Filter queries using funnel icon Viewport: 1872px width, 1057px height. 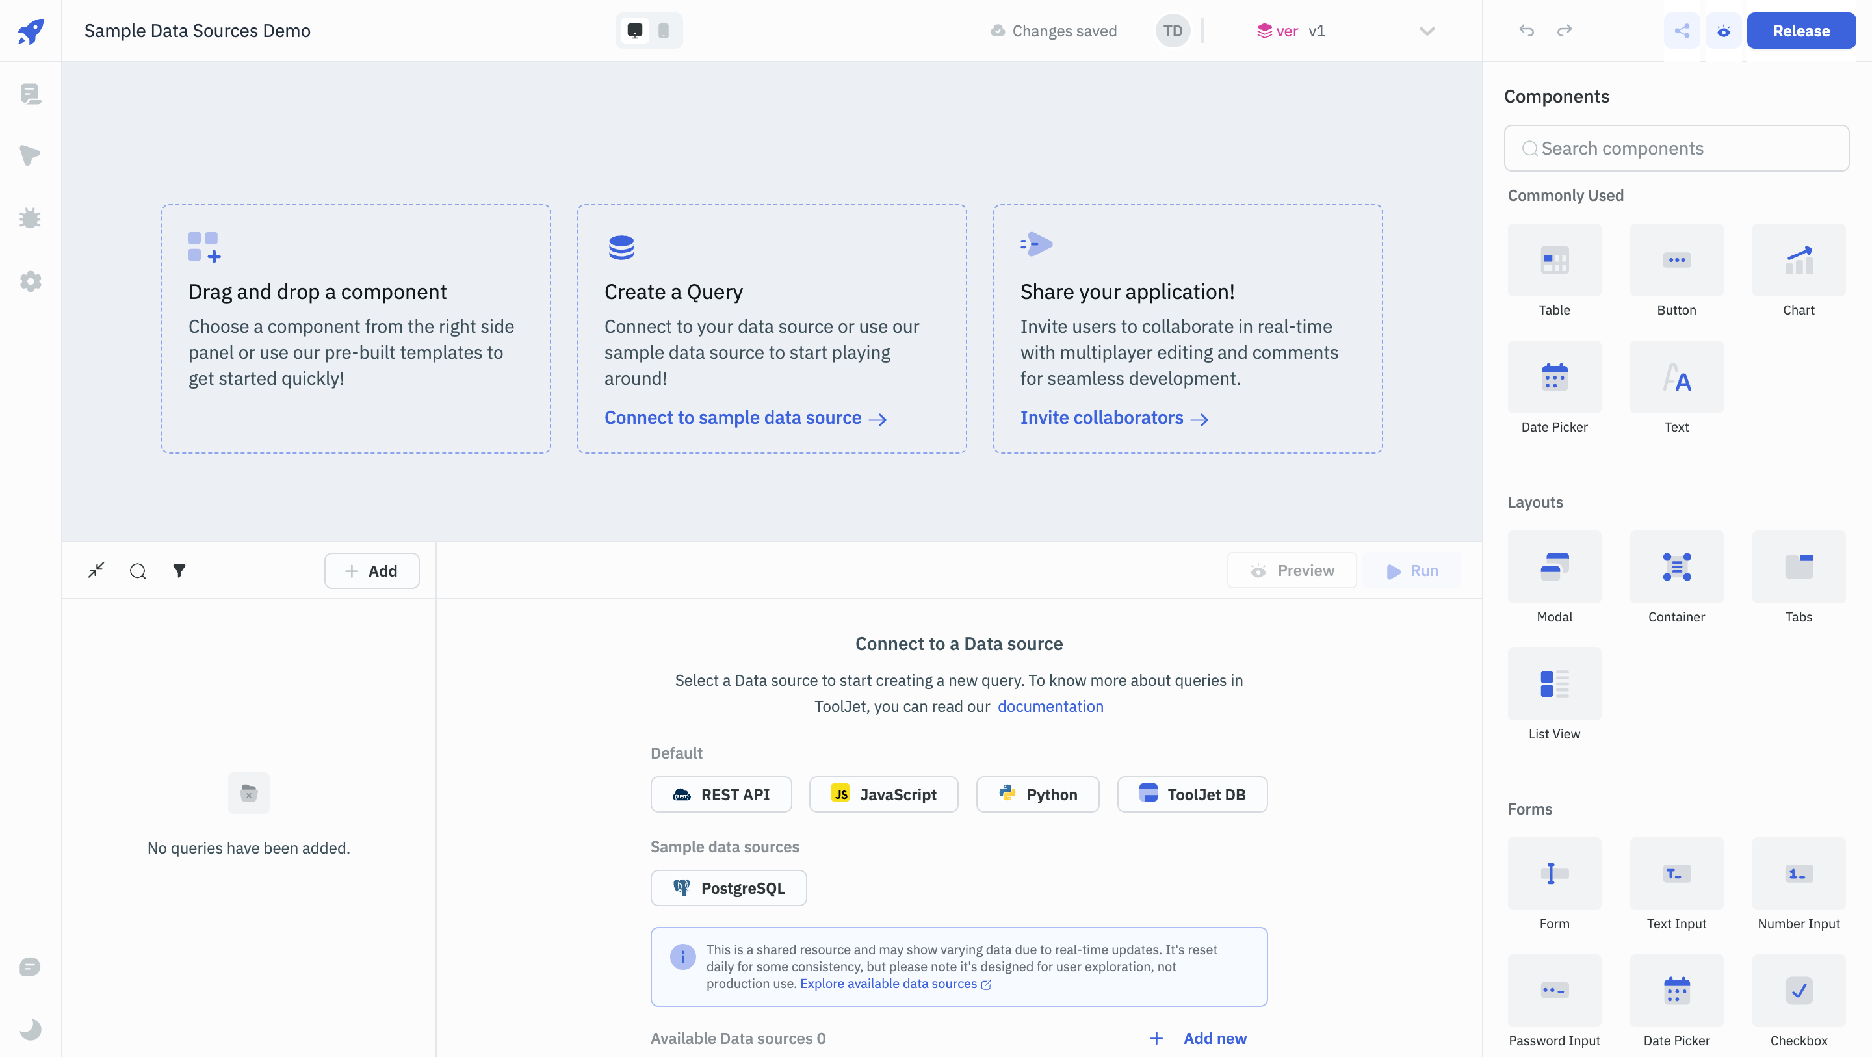(179, 571)
